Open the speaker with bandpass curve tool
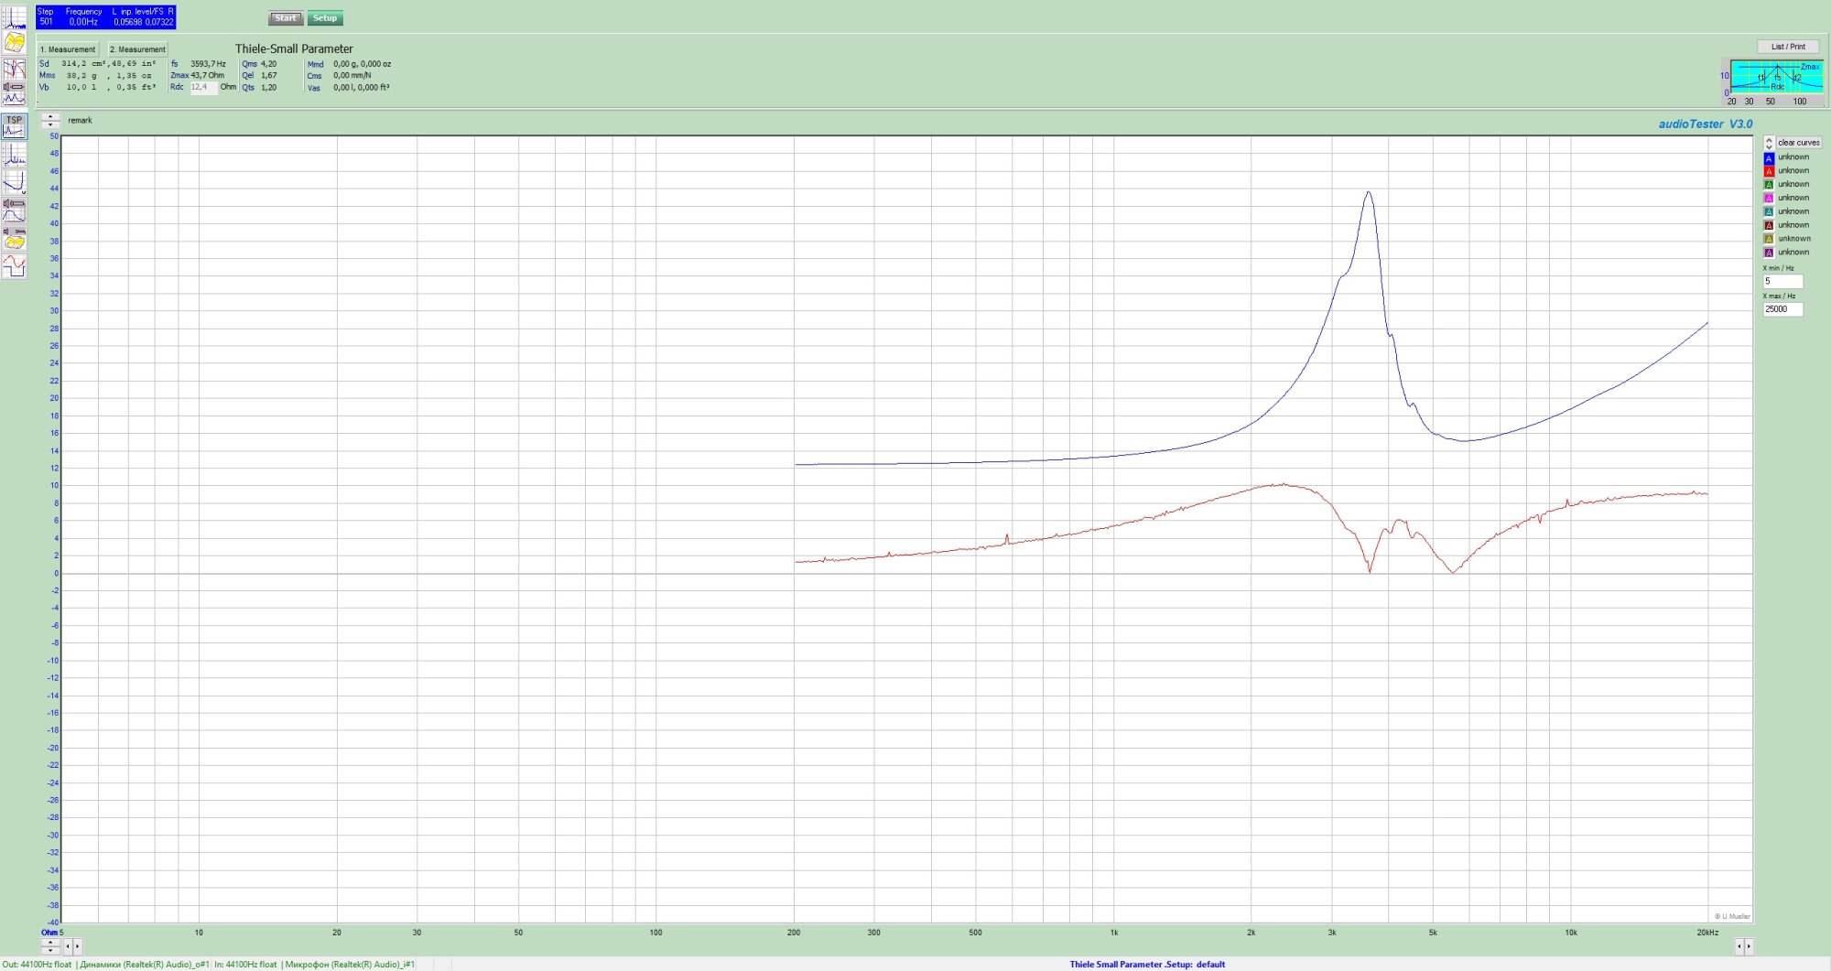 14,210
